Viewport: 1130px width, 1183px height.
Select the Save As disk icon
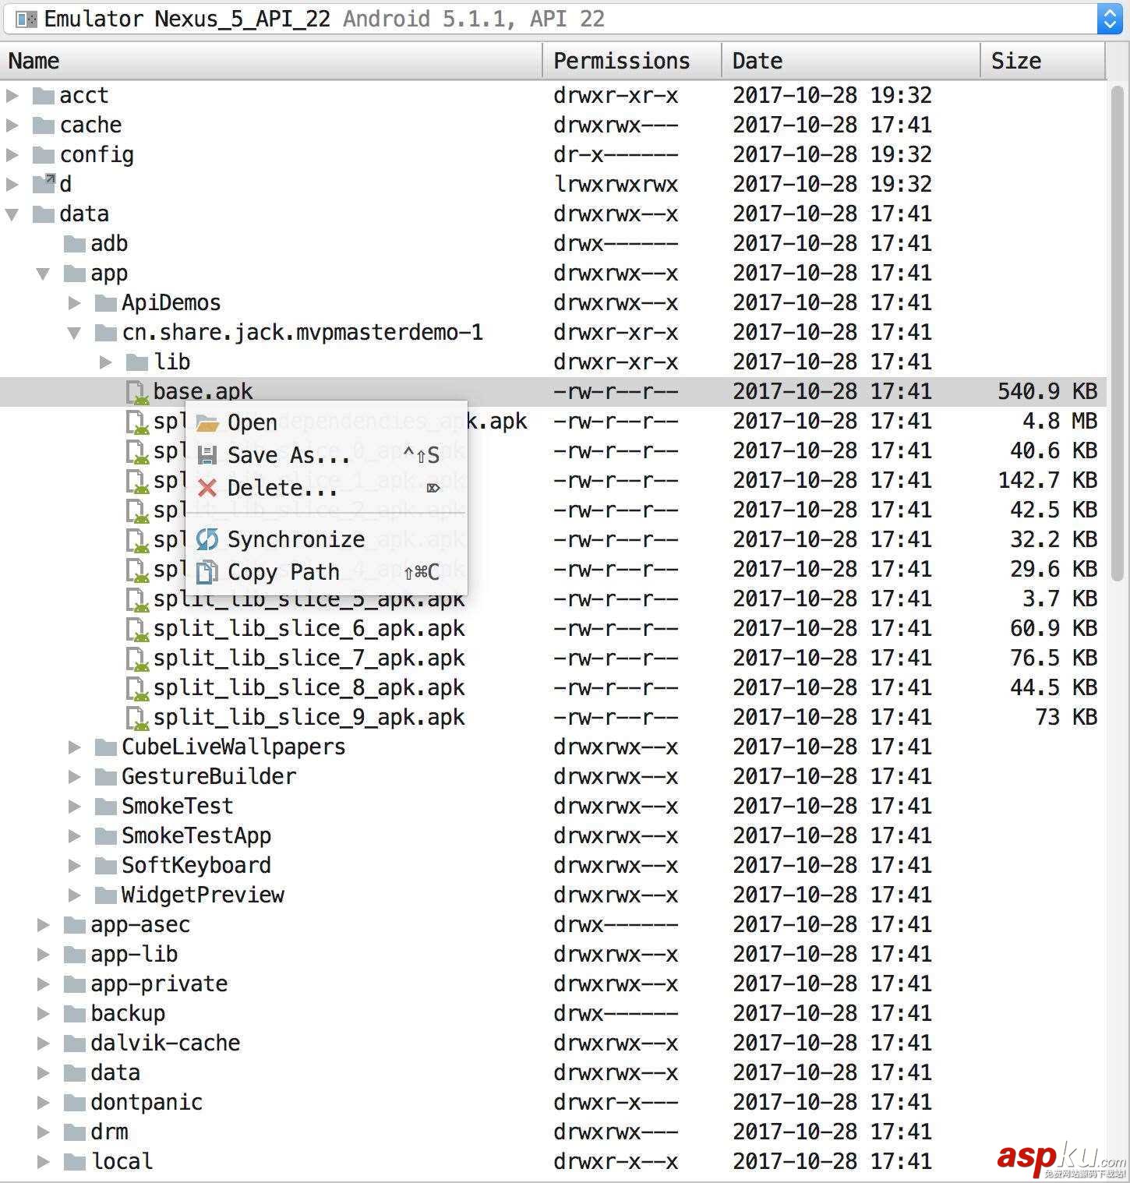(207, 455)
